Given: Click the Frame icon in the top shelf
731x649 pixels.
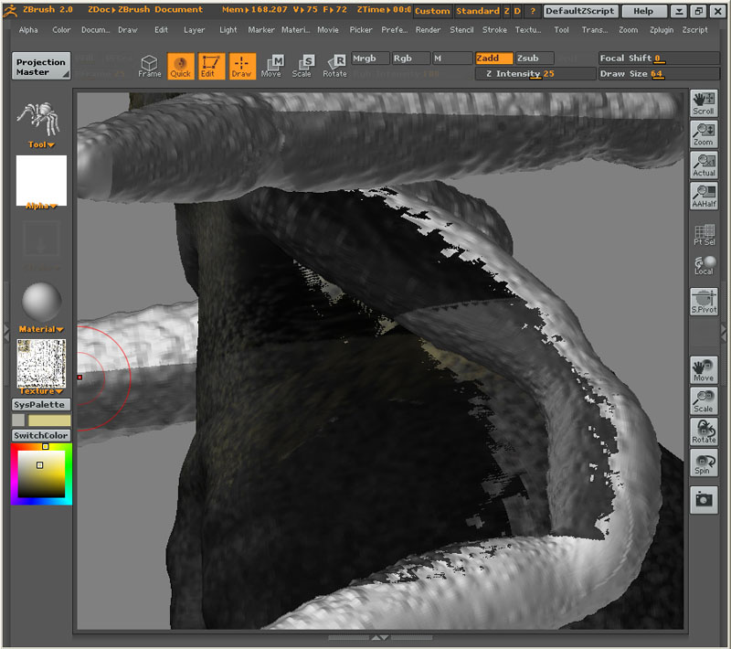Looking at the screenshot, I should pyautogui.click(x=150, y=66).
